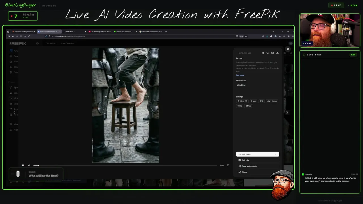This screenshot has width=363, height=204.
Task: Open the video in fullscreen
Action: click(x=228, y=165)
